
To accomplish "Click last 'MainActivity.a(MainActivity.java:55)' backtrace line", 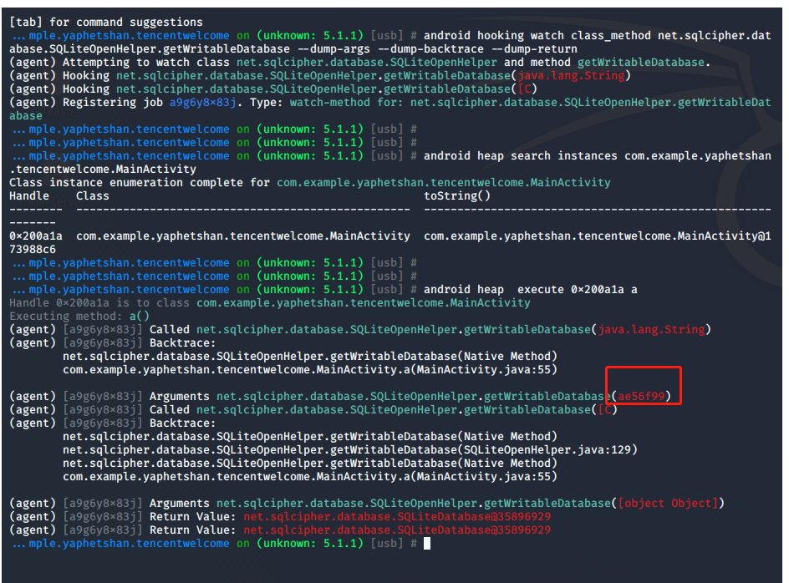I will click(x=310, y=476).
